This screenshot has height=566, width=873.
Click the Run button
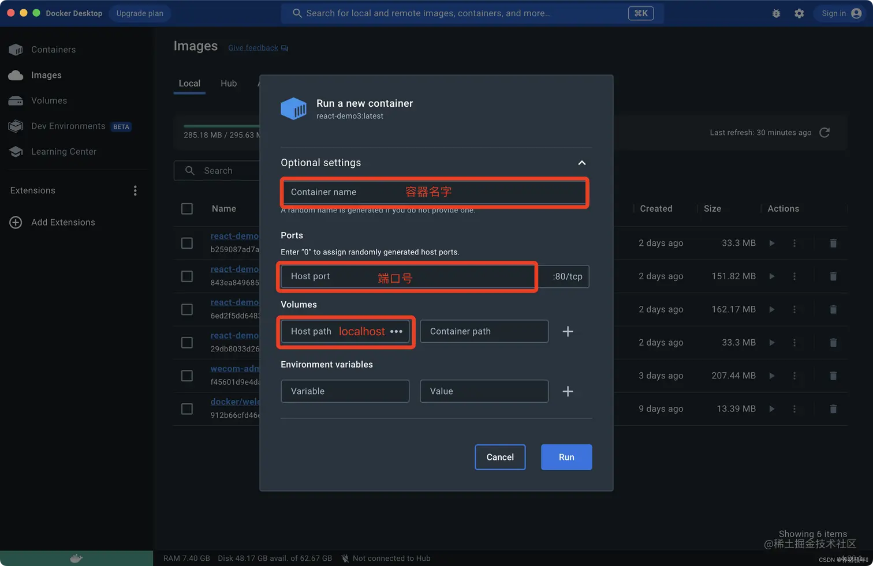coord(566,457)
